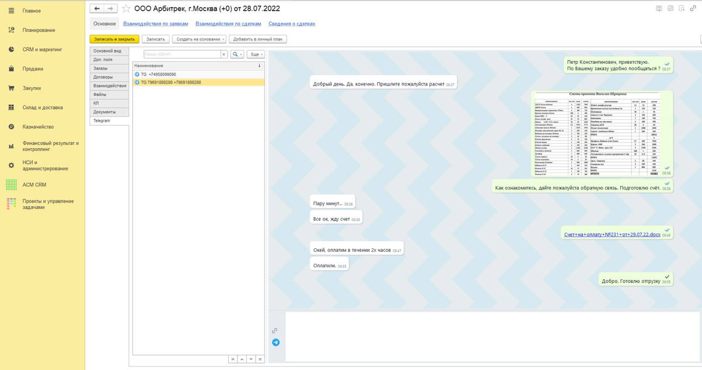
Task: Click the Записать и закрыть button
Action: pos(115,39)
